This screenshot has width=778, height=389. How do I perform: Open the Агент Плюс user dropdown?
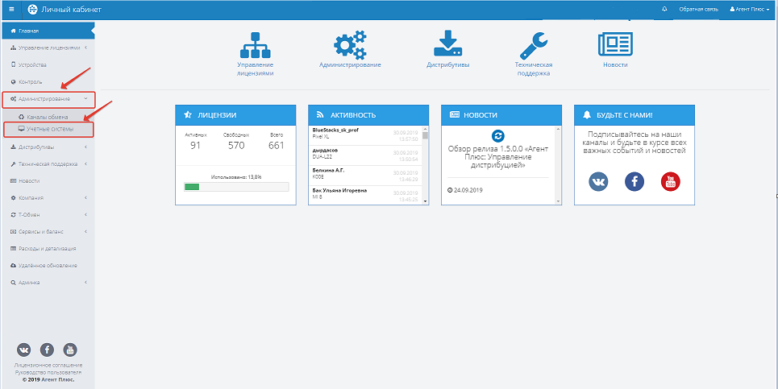point(749,10)
